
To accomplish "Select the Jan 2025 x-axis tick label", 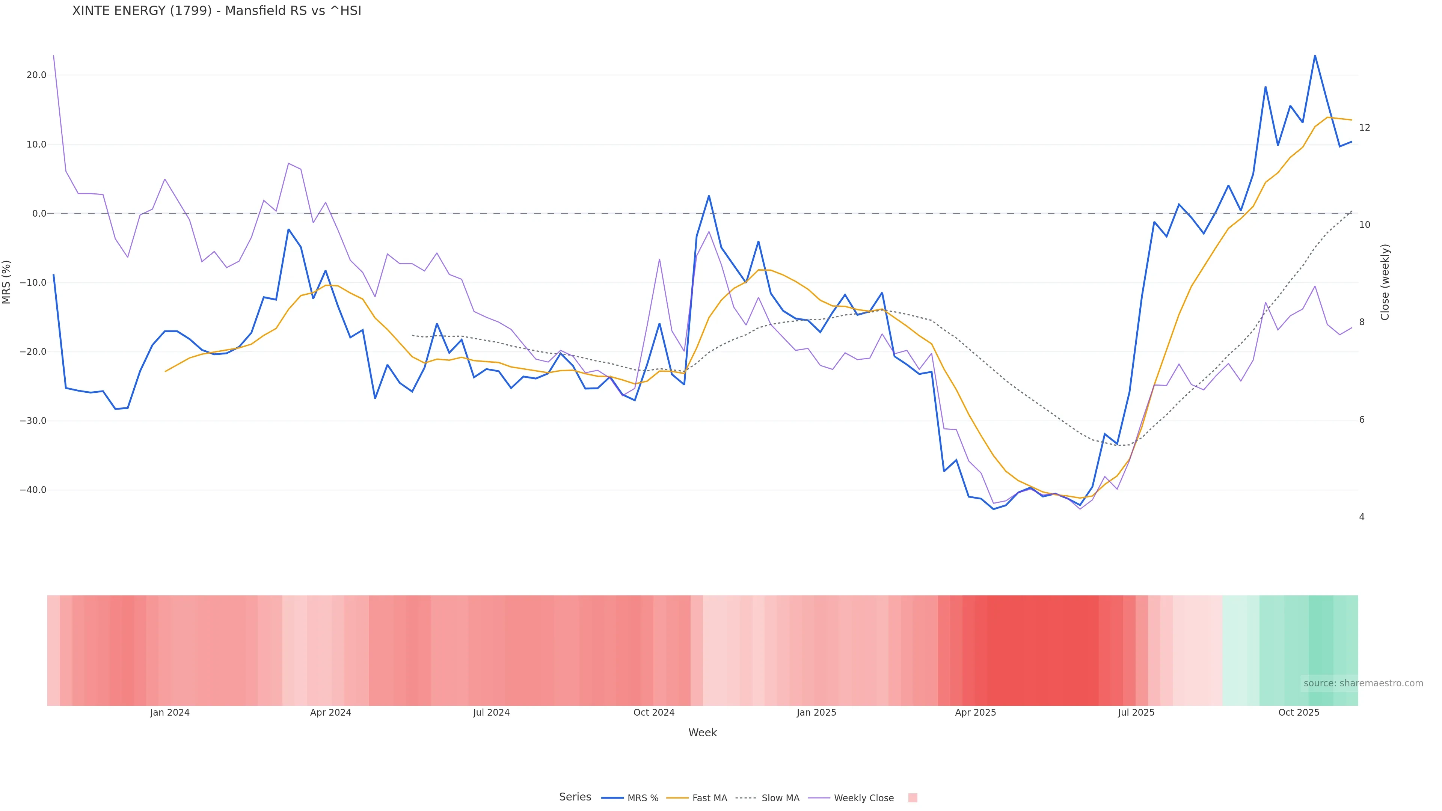I will pos(816,713).
